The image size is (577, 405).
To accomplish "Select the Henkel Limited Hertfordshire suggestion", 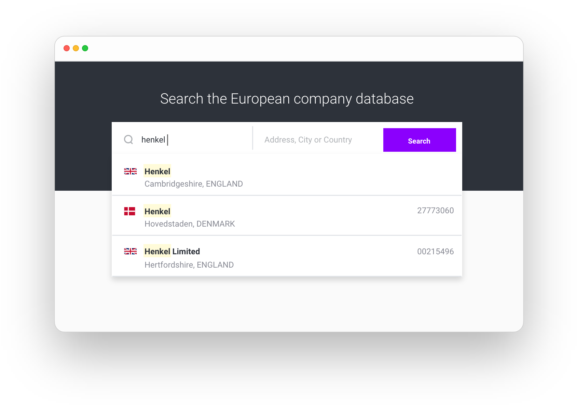I will pos(287,256).
